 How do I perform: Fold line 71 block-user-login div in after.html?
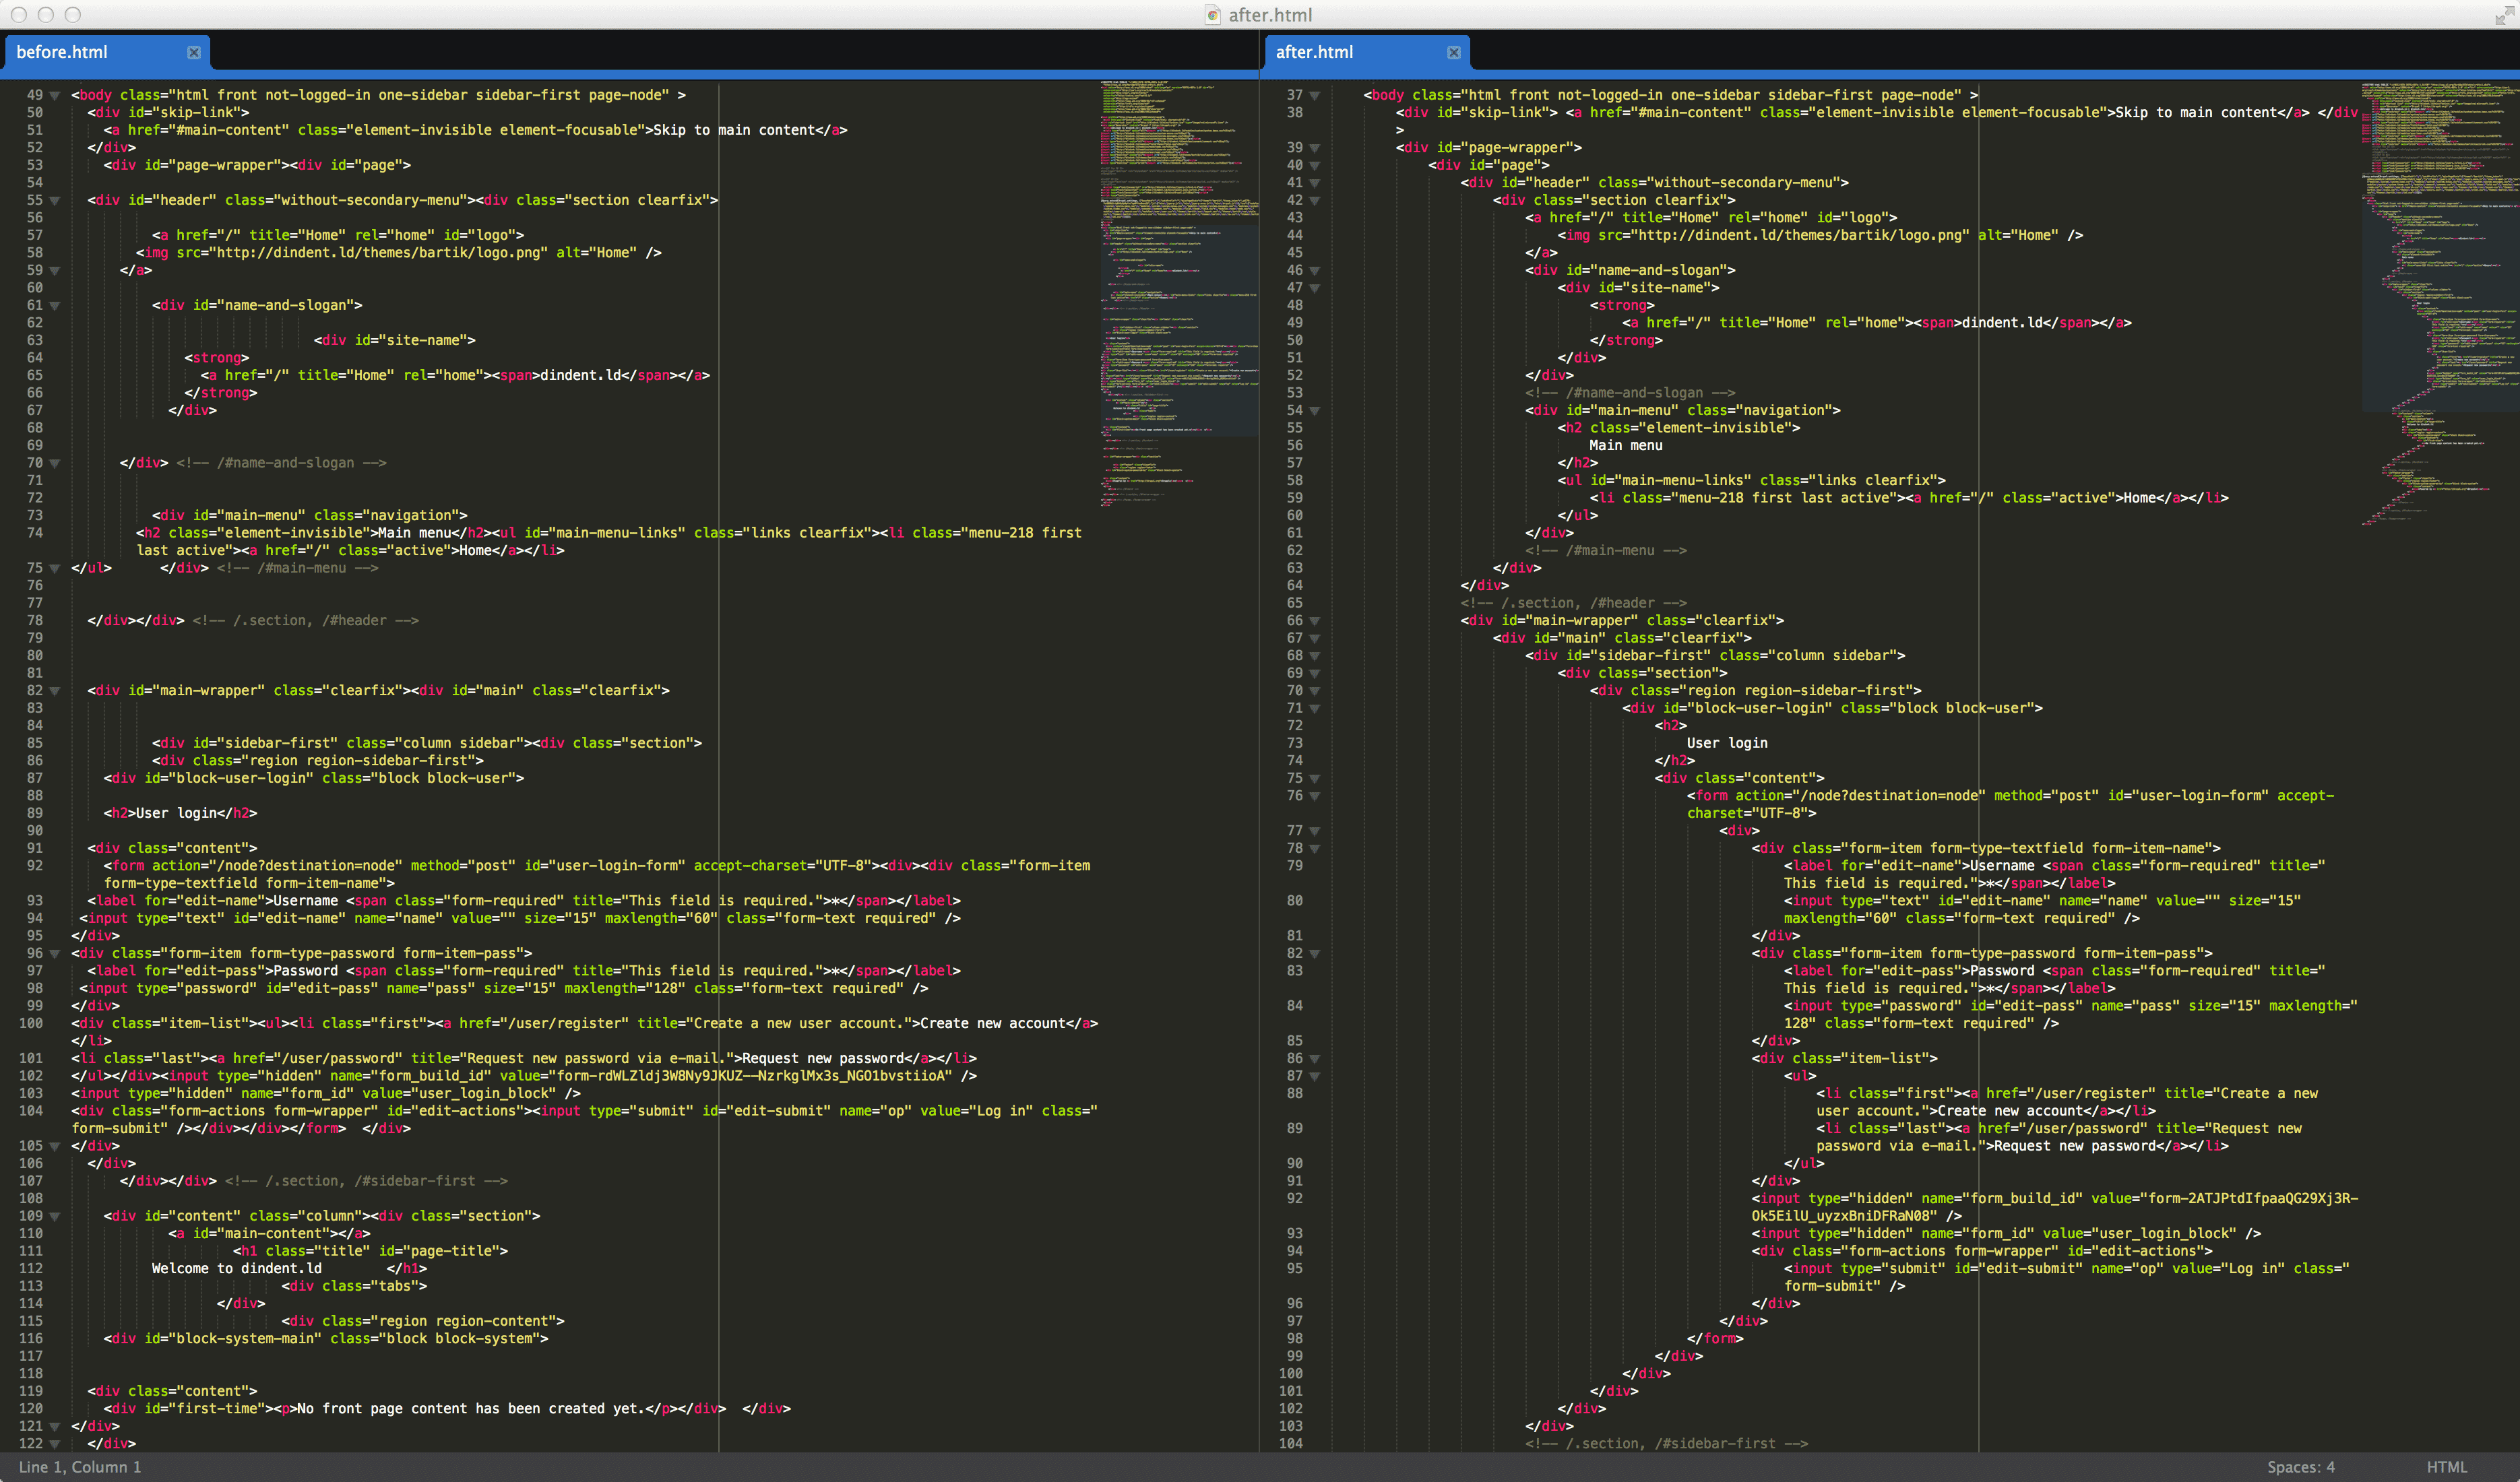pos(1315,709)
